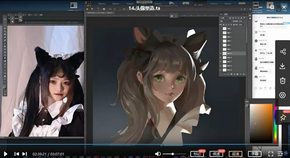Open the gear settings dropdown in left window
290x158 pixels.
tap(30, 15)
